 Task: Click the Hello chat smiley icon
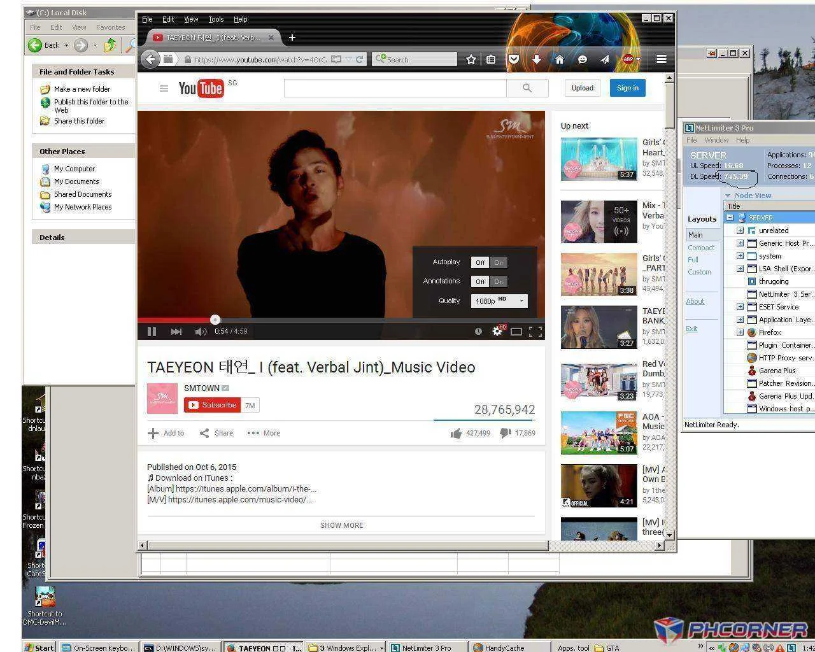[582, 59]
